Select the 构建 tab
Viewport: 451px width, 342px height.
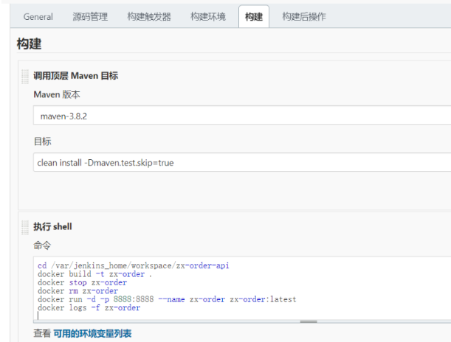(254, 17)
